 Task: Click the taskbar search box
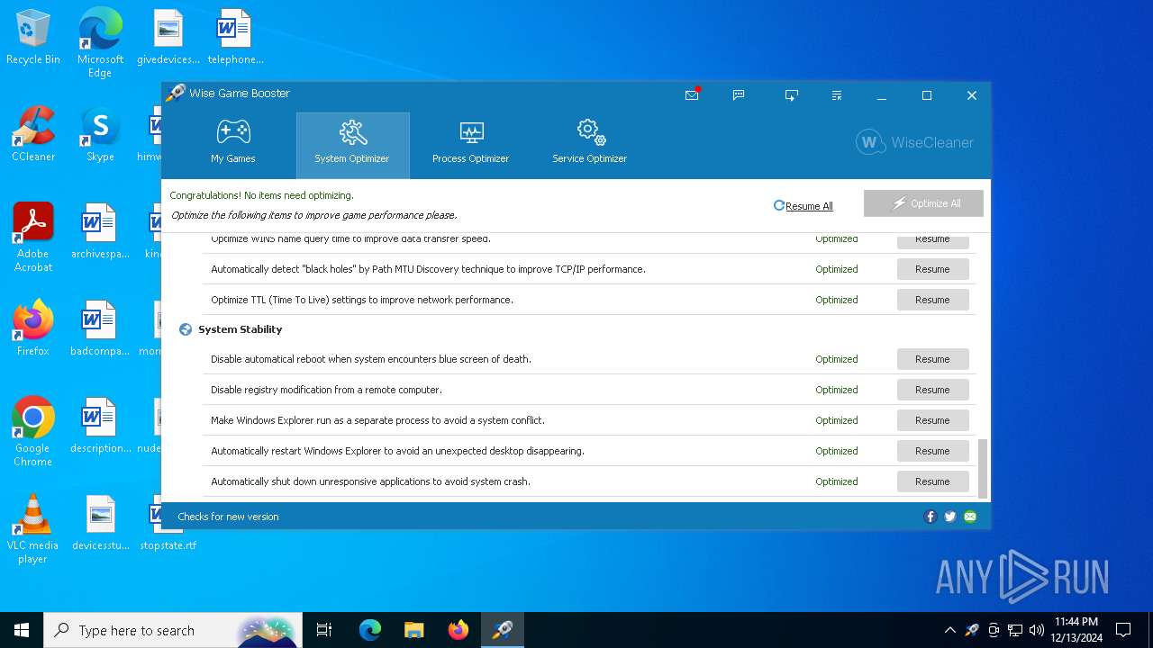(172, 630)
